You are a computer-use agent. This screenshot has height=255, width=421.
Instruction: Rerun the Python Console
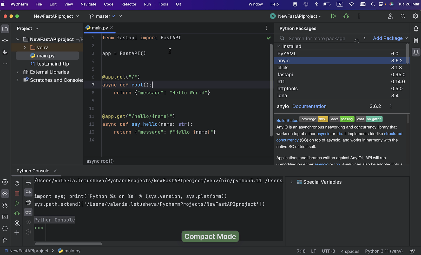[x=17, y=183]
